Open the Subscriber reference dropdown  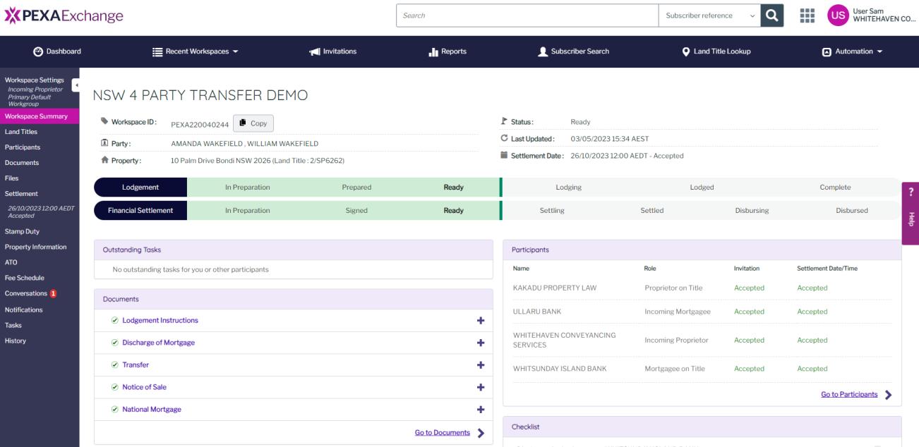709,16
